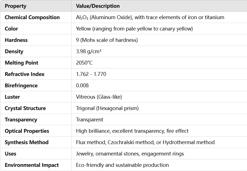Click the 9 Mohs scale value
This screenshot has width=247, height=171.
(107, 40)
